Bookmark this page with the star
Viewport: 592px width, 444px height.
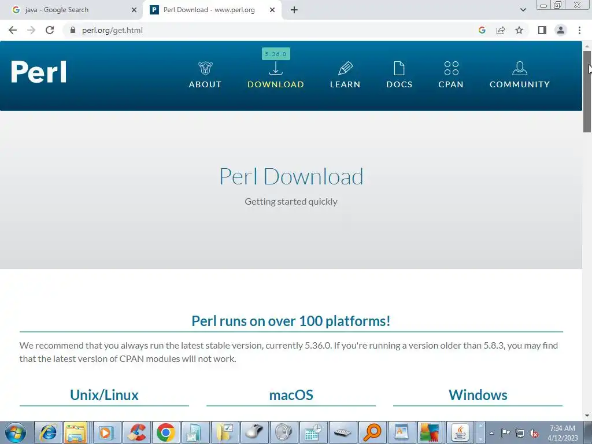(519, 30)
